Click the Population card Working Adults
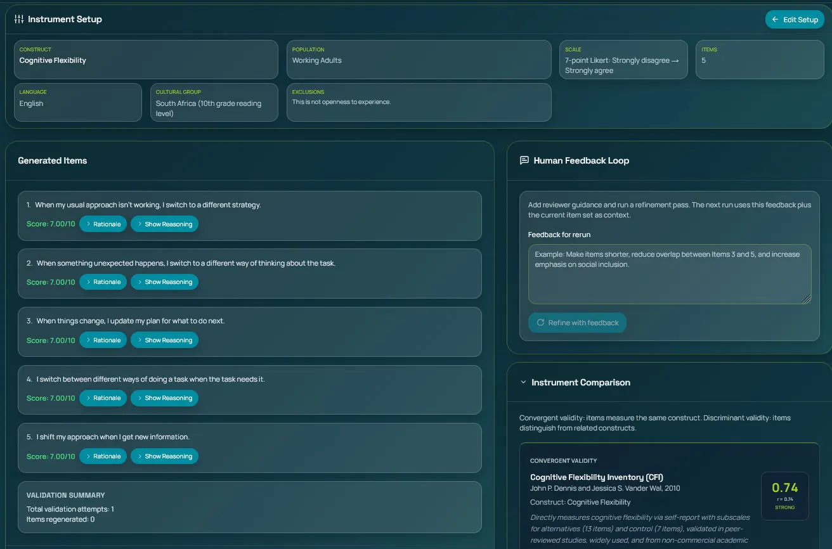832x549 pixels. point(419,60)
